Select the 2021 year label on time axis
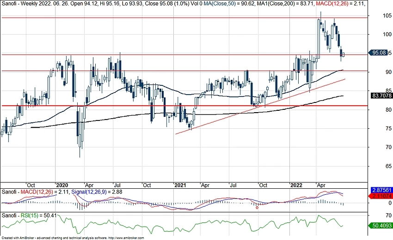The width and height of the screenshot is (393, 240). (180, 185)
